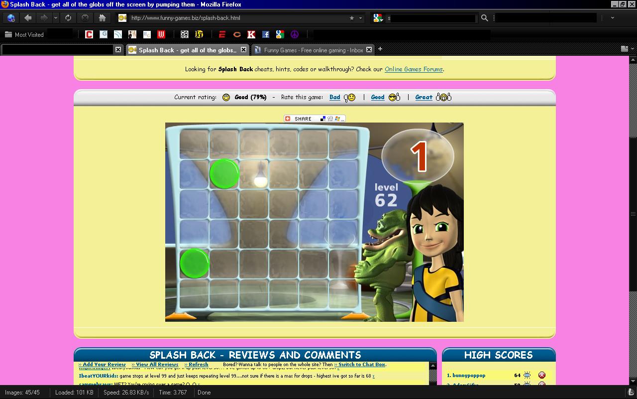Close the Funny Games Inbox tab
Viewport: 637px width, 399px height.
pyautogui.click(x=369, y=50)
